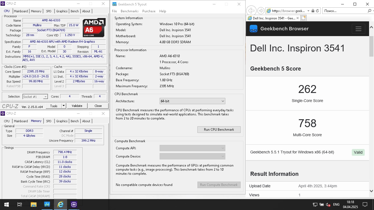Click the battery tray icon
Screen dimensions: 374x210
point(322,205)
